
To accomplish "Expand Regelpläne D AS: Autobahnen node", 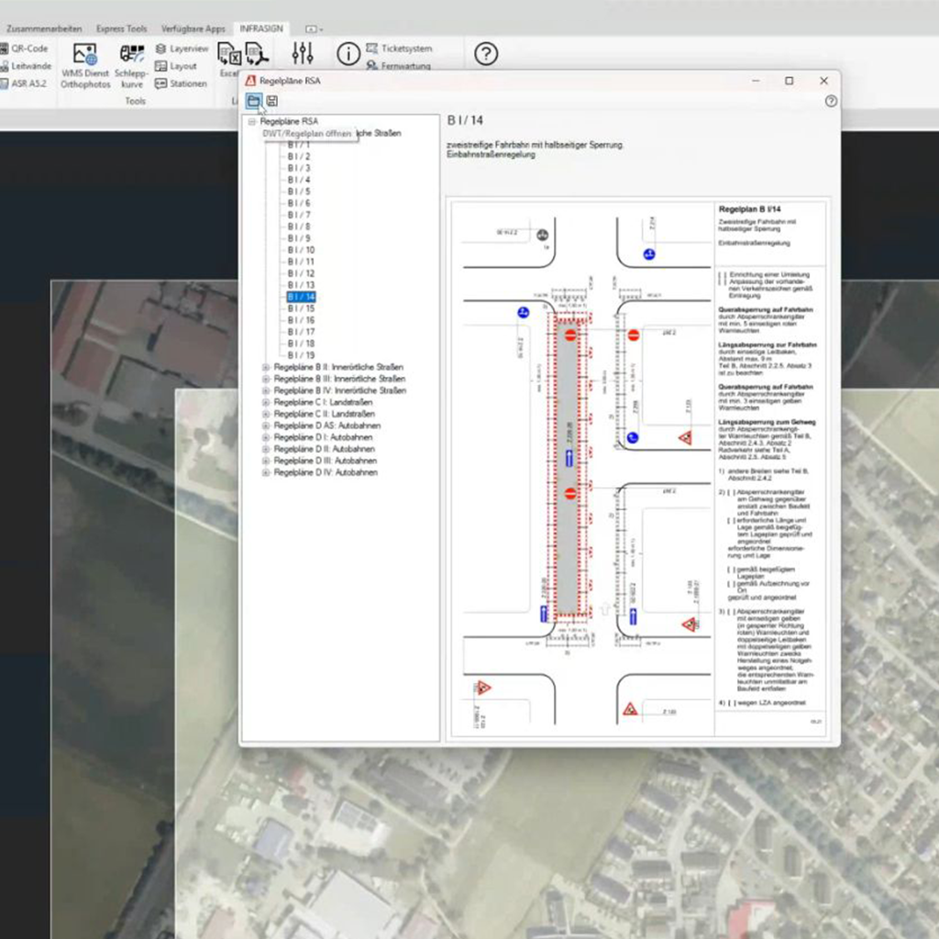I will pos(267,425).
